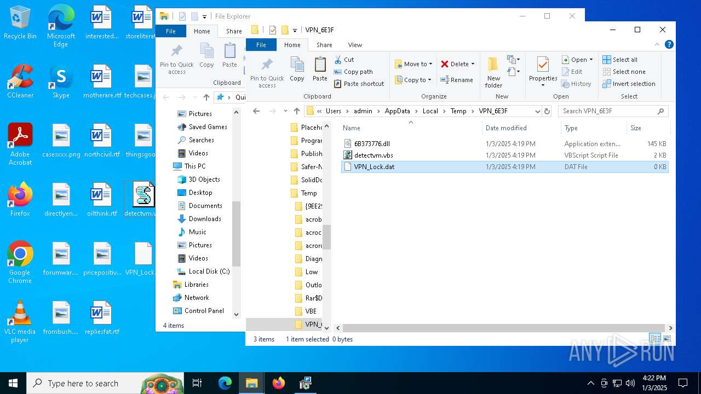Image resolution: width=701 pixels, height=394 pixels.
Task: Switch to the View tab in VPN_6E3F window
Action: click(x=355, y=45)
